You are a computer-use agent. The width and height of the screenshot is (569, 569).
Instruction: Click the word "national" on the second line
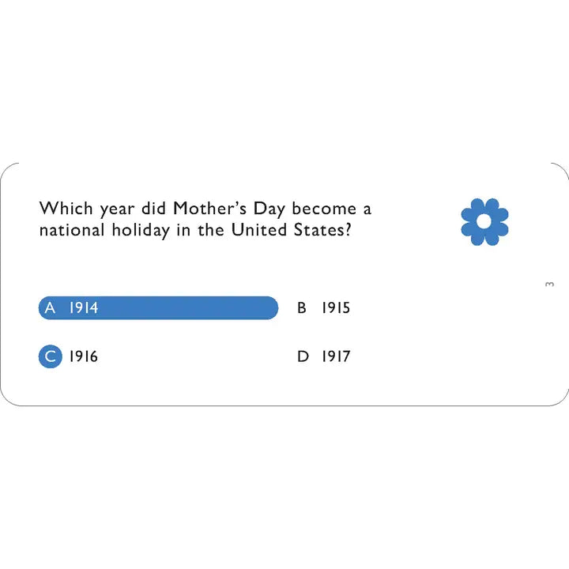point(72,230)
